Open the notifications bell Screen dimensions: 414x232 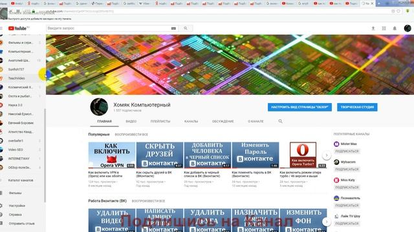pyautogui.click(x=395, y=28)
